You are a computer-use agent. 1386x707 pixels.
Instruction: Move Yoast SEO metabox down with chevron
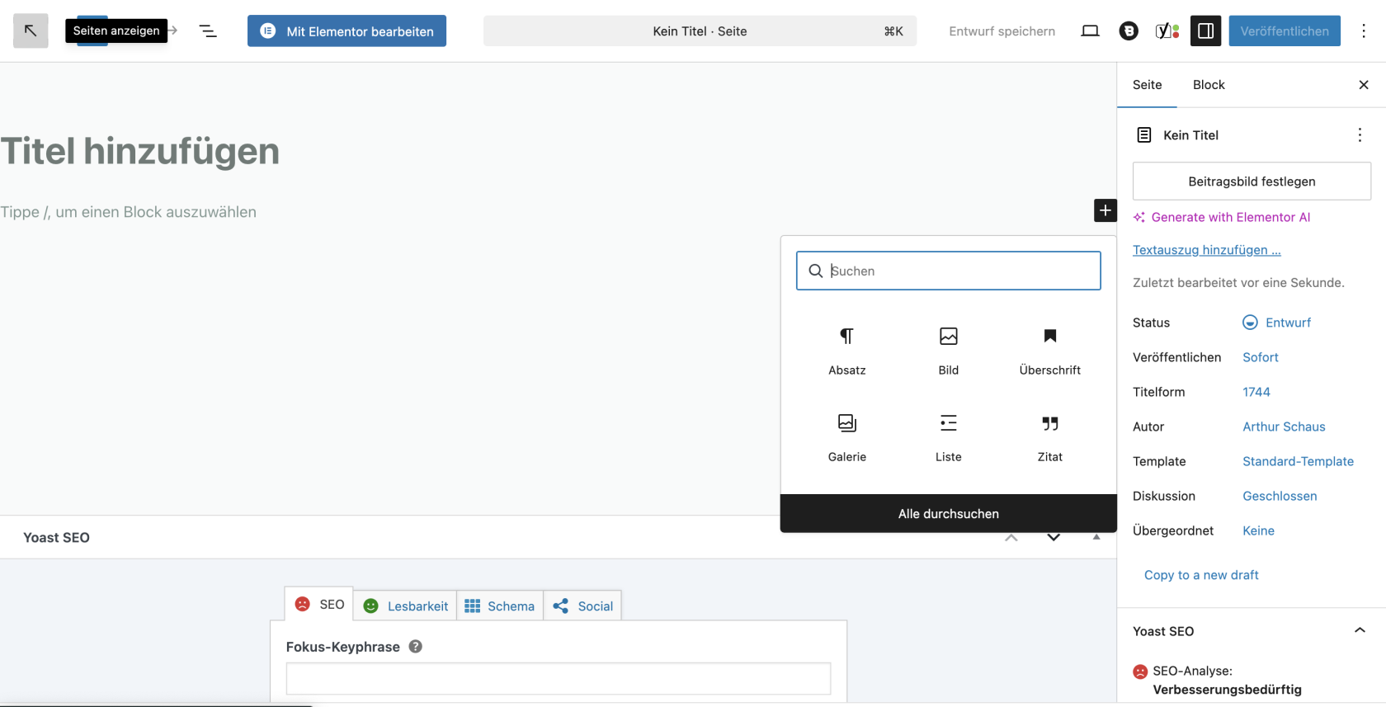click(x=1054, y=537)
